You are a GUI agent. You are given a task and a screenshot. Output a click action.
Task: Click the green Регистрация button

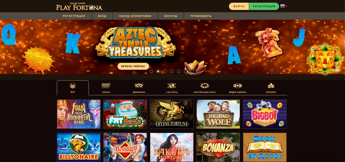[x=264, y=6]
